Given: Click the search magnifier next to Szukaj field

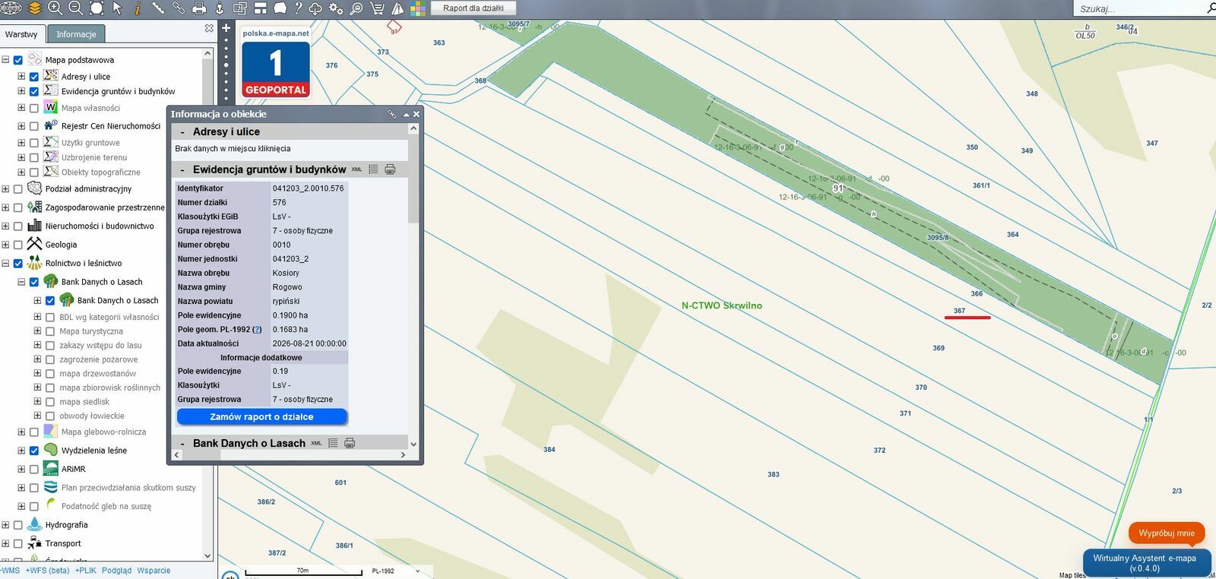Looking at the screenshot, I should 1211,8.
